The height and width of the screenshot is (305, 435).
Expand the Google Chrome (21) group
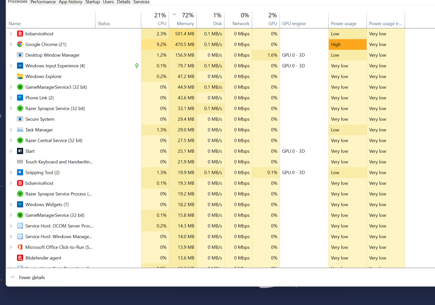point(11,44)
